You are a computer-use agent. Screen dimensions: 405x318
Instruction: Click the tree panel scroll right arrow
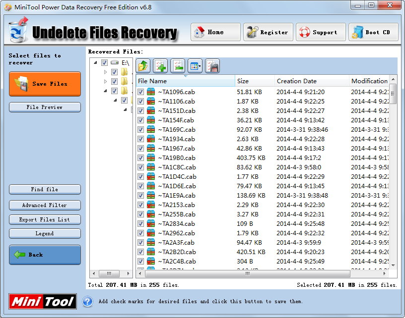point(128,273)
